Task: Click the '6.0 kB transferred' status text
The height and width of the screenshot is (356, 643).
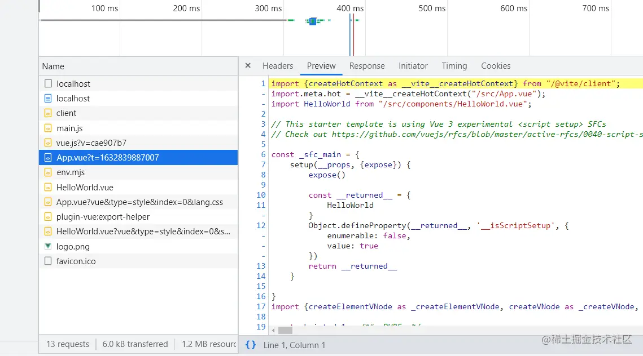Action: tap(135, 344)
